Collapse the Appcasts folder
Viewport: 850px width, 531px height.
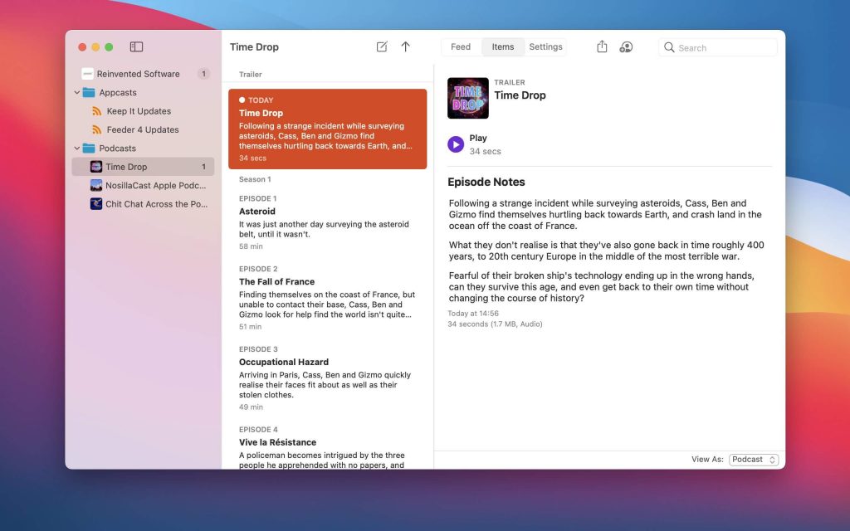tap(76, 92)
